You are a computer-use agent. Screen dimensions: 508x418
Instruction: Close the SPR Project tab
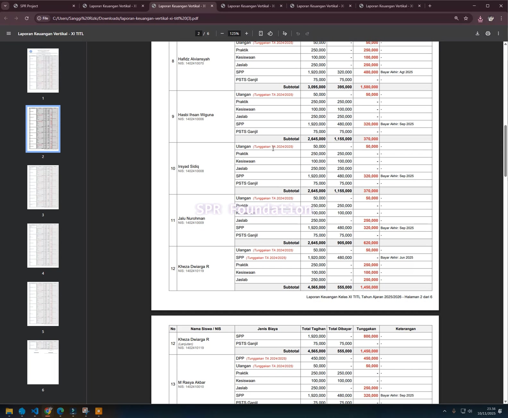click(x=74, y=6)
